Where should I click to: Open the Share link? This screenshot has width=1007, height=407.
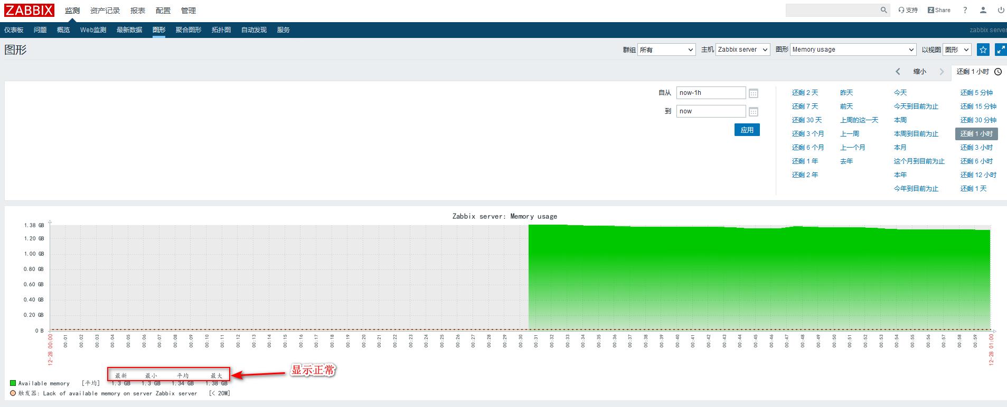click(x=939, y=10)
